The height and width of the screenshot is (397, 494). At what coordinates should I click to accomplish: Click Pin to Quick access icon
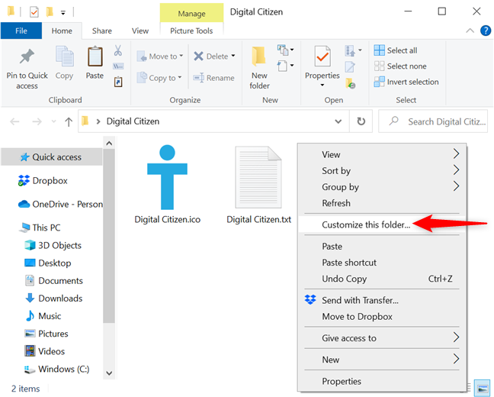click(27, 57)
